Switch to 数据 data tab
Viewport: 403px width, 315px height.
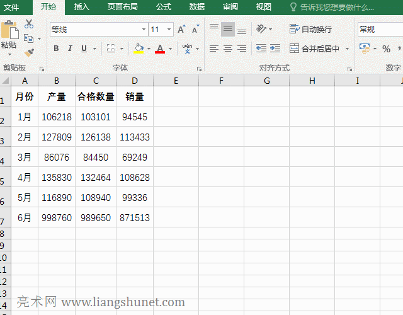[197, 7]
